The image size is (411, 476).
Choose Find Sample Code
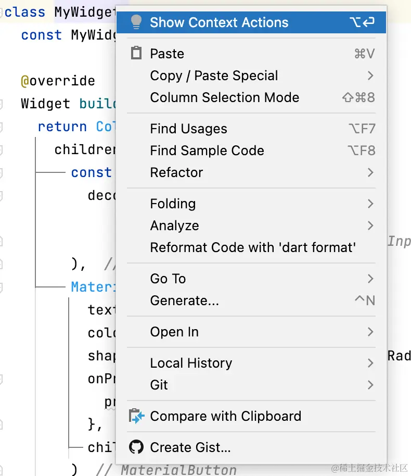[x=251, y=151]
